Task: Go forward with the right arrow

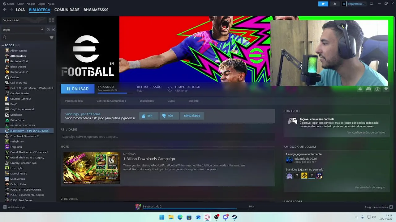Action: (x=11, y=10)
